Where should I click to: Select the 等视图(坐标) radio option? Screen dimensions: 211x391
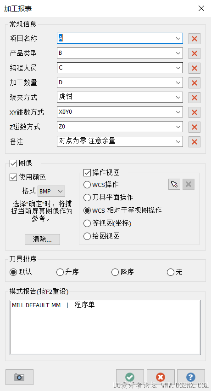click(87, 223)
